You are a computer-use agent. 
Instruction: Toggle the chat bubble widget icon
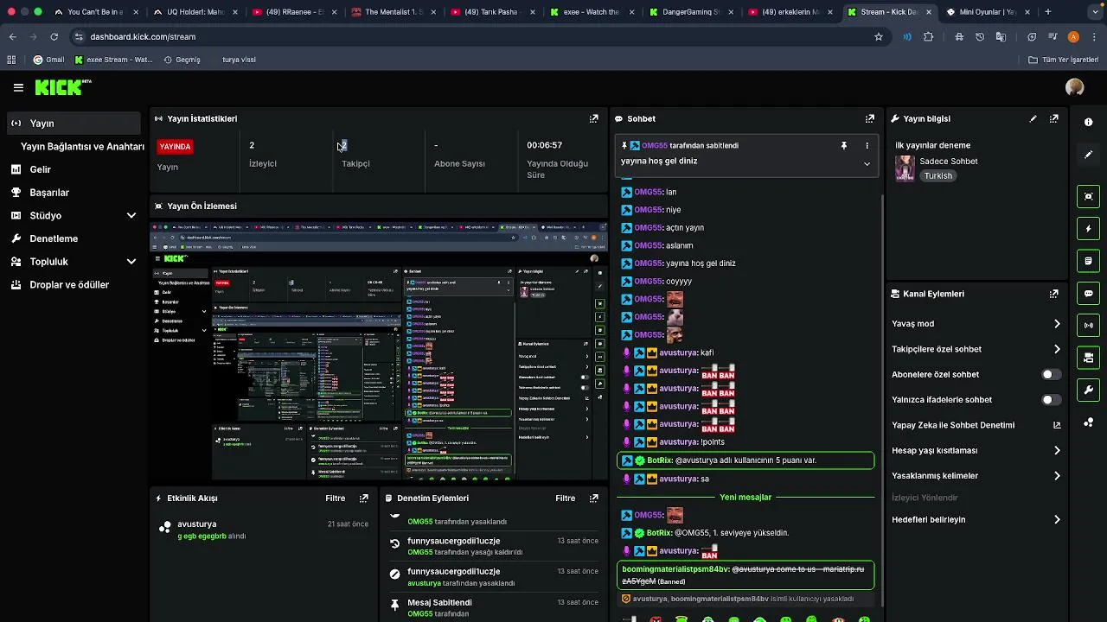coord(1089,293)
